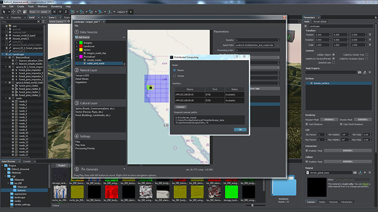Expand the Landcover data source group

tap(77, 46)
